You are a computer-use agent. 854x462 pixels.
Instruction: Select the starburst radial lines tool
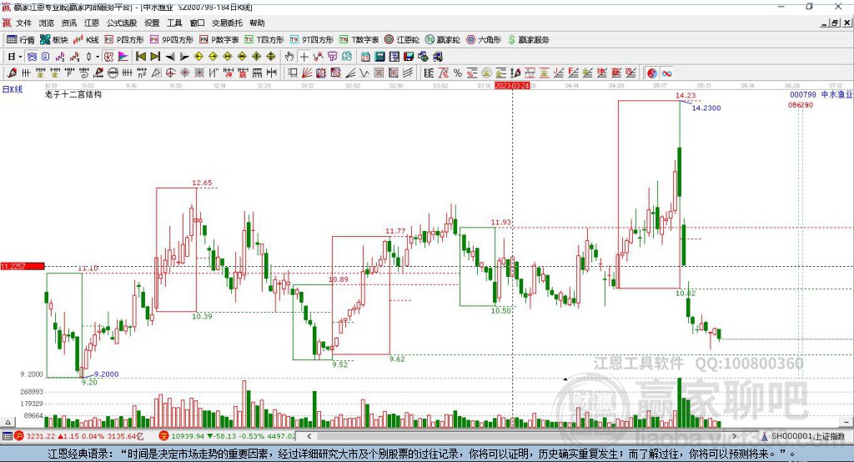(x=185, y=73)
